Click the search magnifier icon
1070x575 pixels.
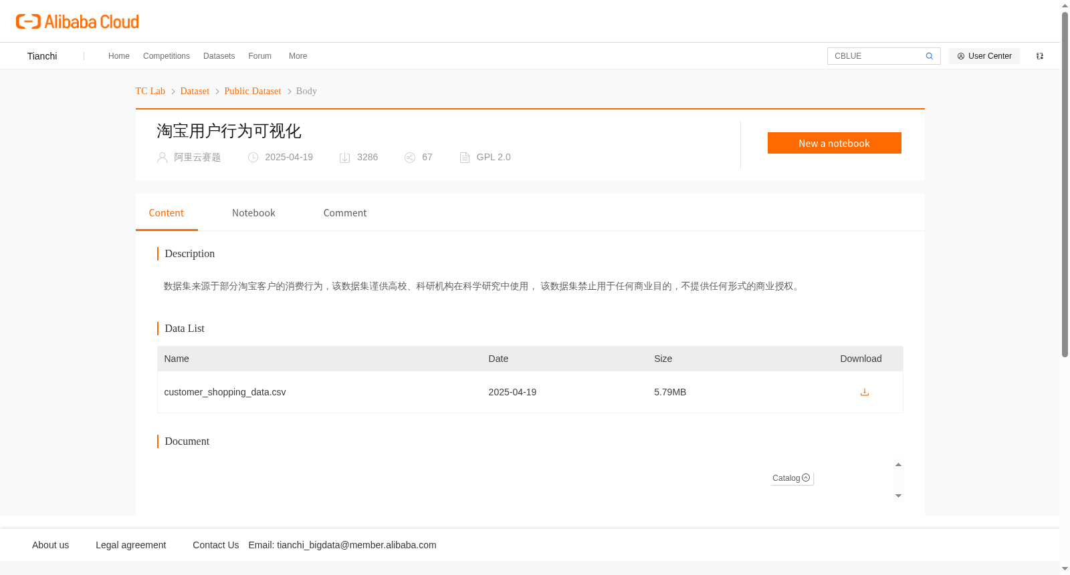click(x=929, y=56)
